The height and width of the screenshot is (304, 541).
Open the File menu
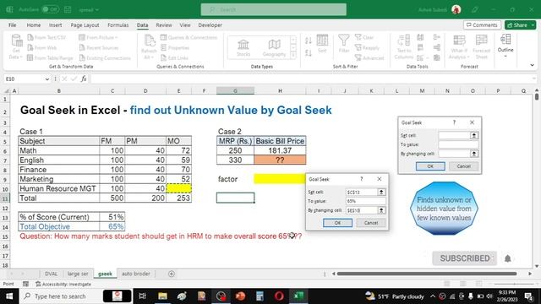click(x=13, y=25)
